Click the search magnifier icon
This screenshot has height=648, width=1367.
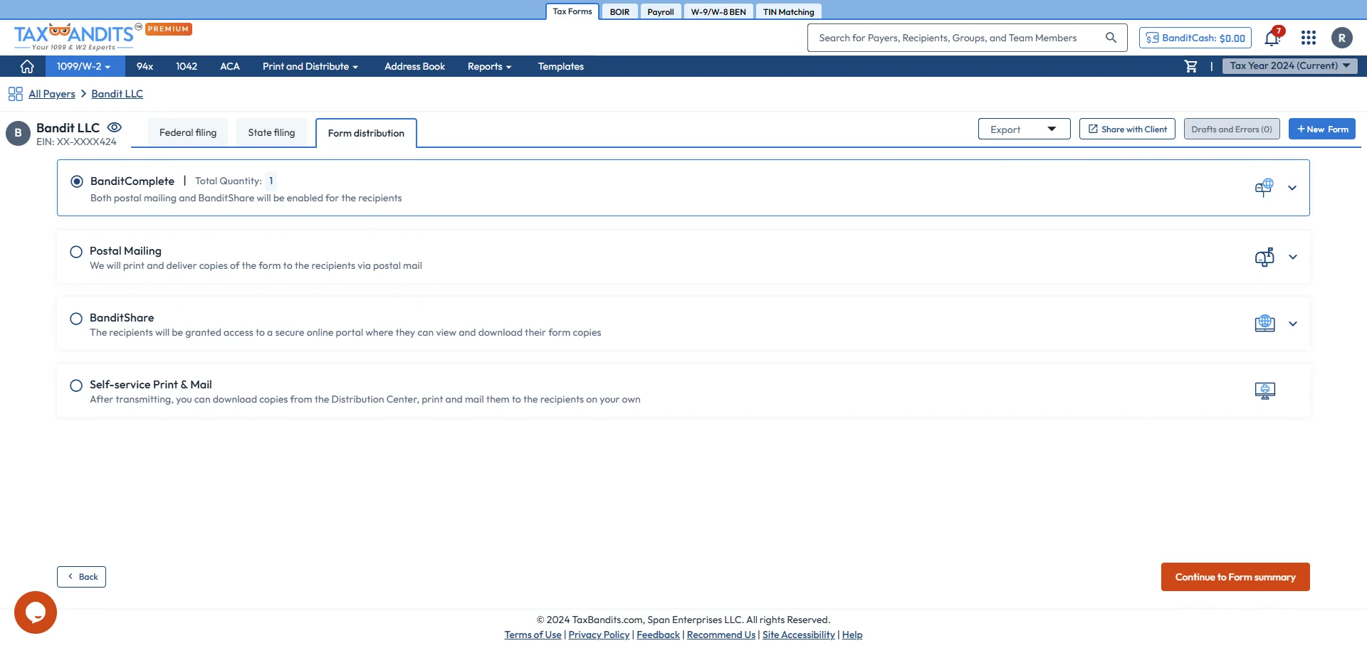pyautogui.click(x=1111, y=38)
